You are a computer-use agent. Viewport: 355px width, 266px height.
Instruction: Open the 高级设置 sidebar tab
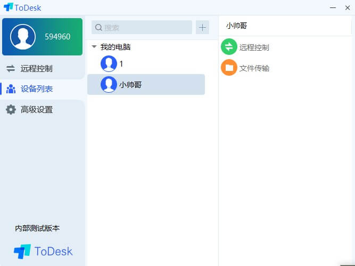(x=43, y=109)
